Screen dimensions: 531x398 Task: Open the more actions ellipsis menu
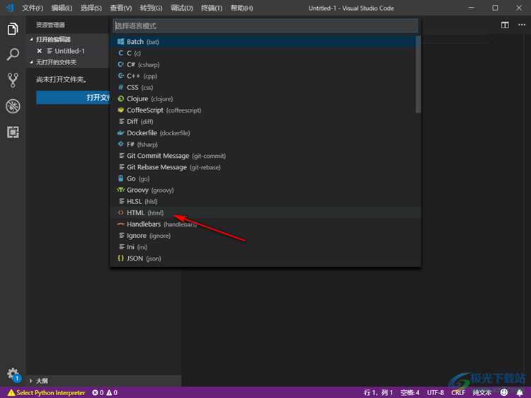pyautogui.click(x=522, y=25)
